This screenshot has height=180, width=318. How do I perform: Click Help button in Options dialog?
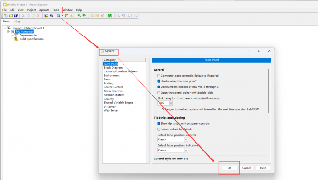coord(263,168)
